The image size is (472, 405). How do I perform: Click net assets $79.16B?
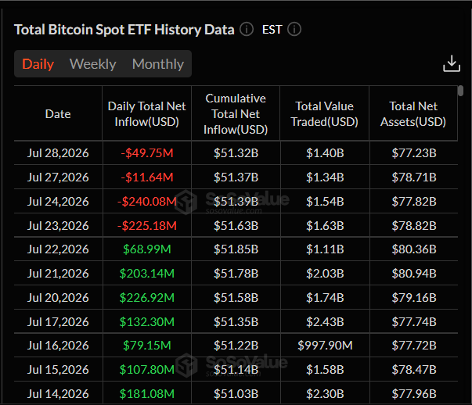(414, 298)
